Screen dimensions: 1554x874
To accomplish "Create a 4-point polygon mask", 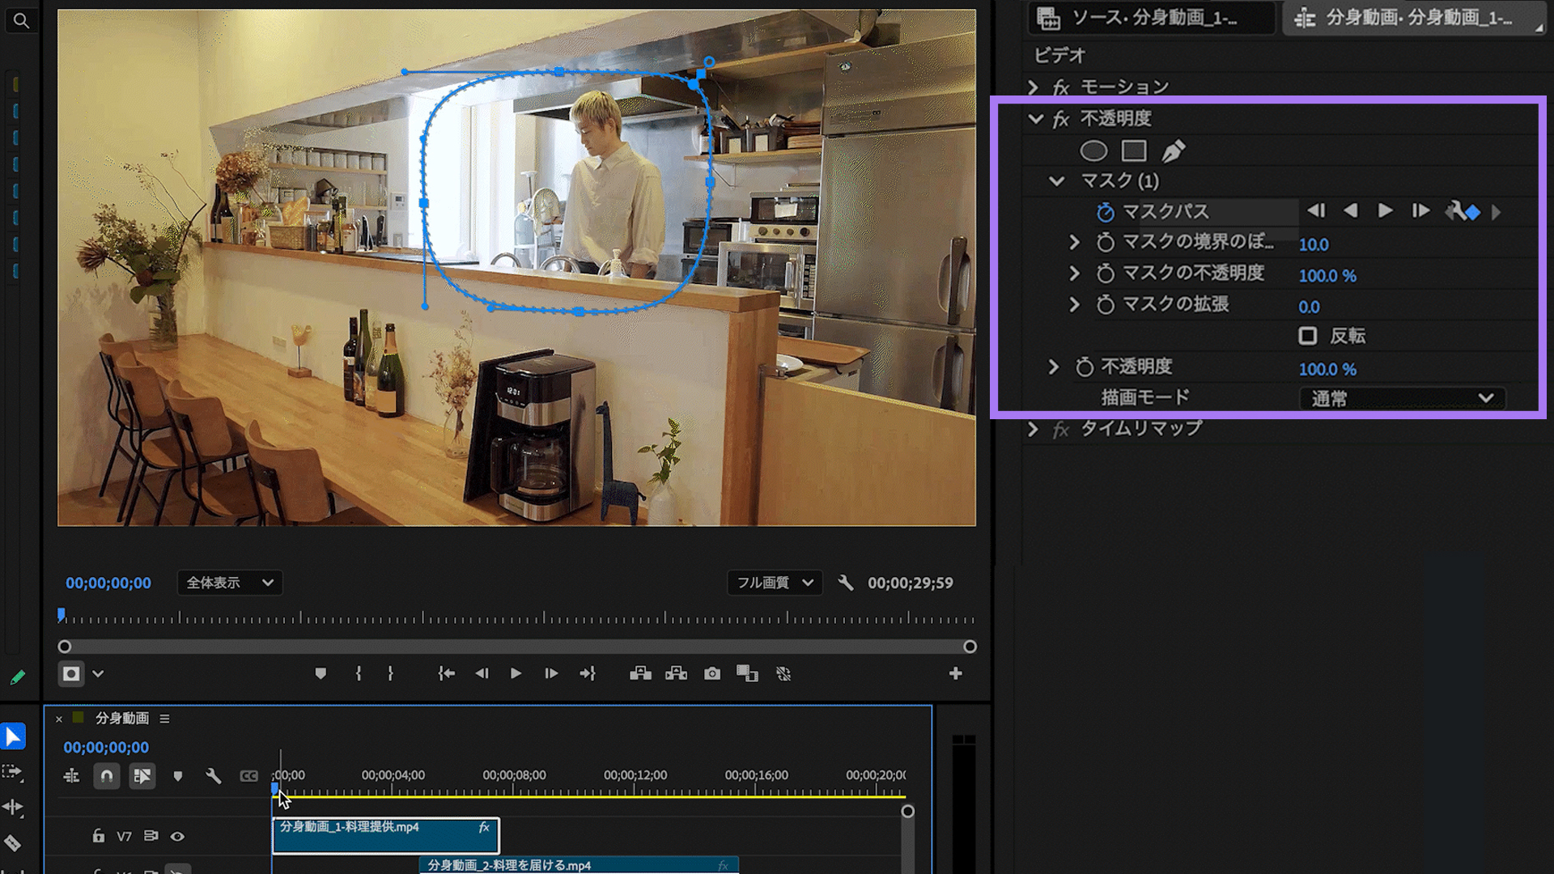I will (1134, 151).
